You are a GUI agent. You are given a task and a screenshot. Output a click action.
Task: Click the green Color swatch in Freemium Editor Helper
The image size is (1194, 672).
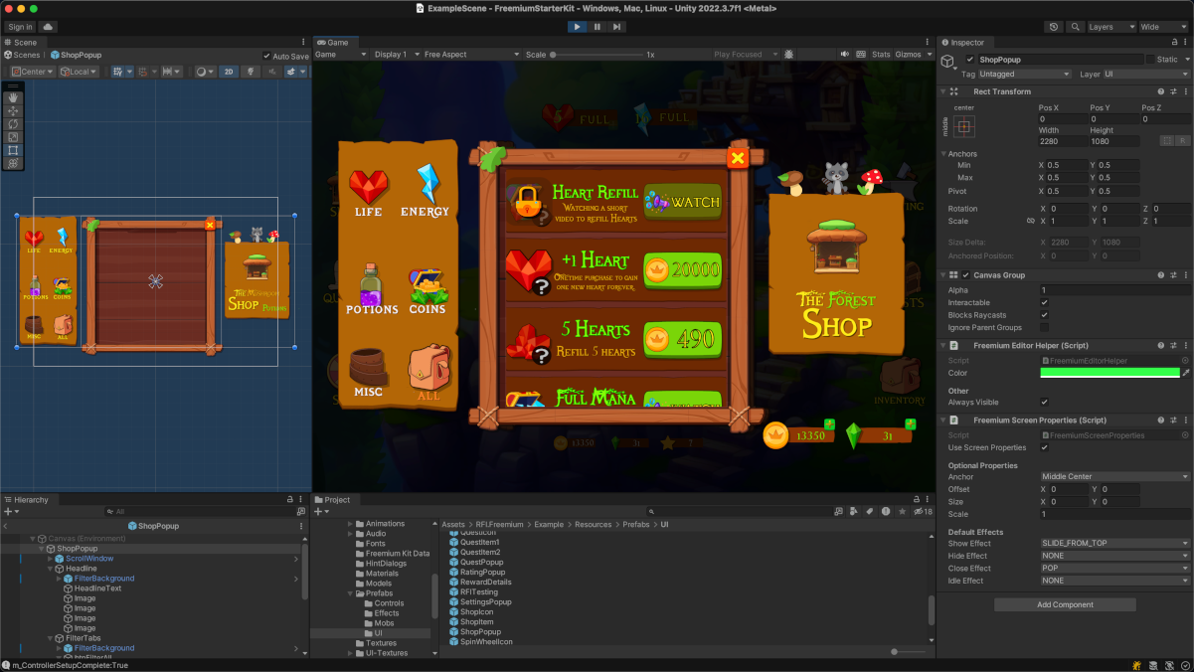(x=1109, y=373)
